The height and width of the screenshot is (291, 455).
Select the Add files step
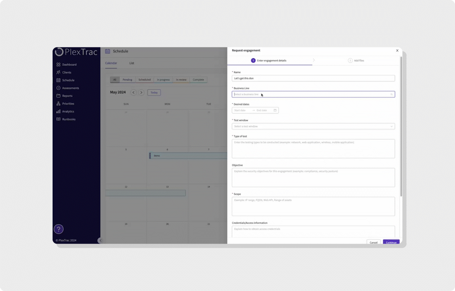pyautogui.click(x=356, y=61)
